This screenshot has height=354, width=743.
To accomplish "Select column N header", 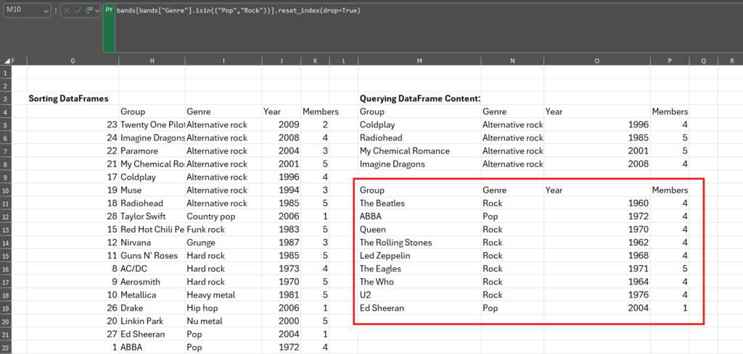I will (512, 61).
